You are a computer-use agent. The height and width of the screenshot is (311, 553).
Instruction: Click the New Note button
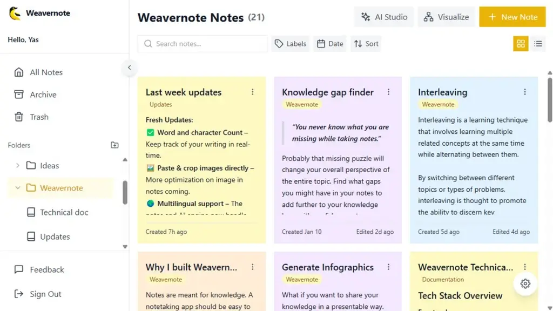[512, 17]
